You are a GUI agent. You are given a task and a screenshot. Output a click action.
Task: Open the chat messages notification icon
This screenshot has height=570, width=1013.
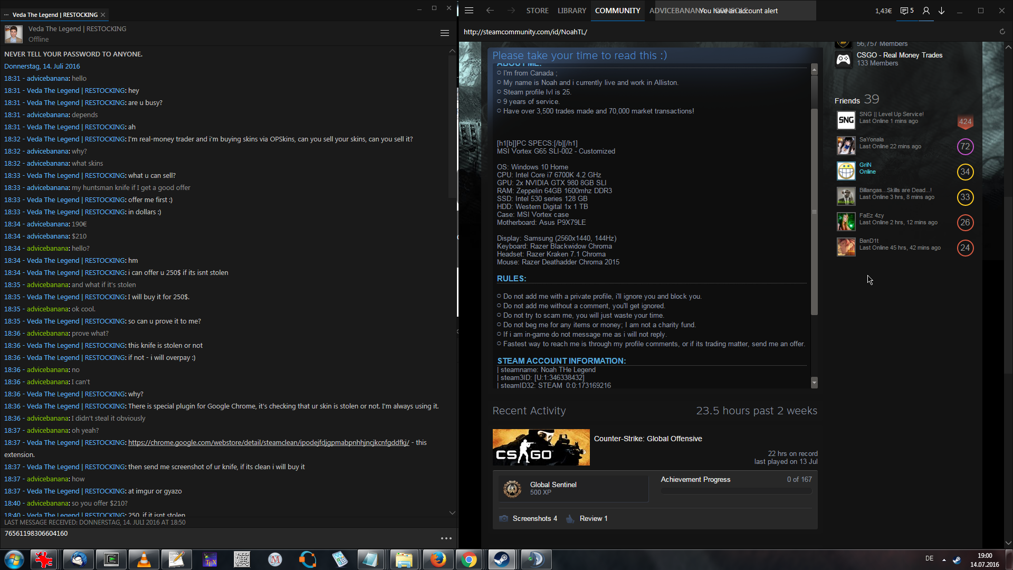906,11
